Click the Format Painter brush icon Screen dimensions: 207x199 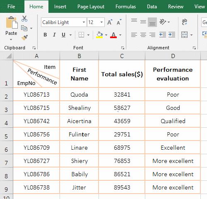[25, 37]
